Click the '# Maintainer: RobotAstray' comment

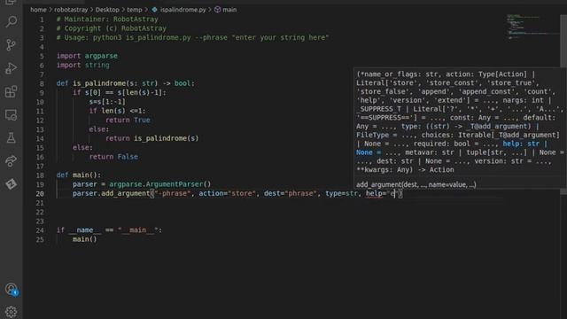[107, 19]
